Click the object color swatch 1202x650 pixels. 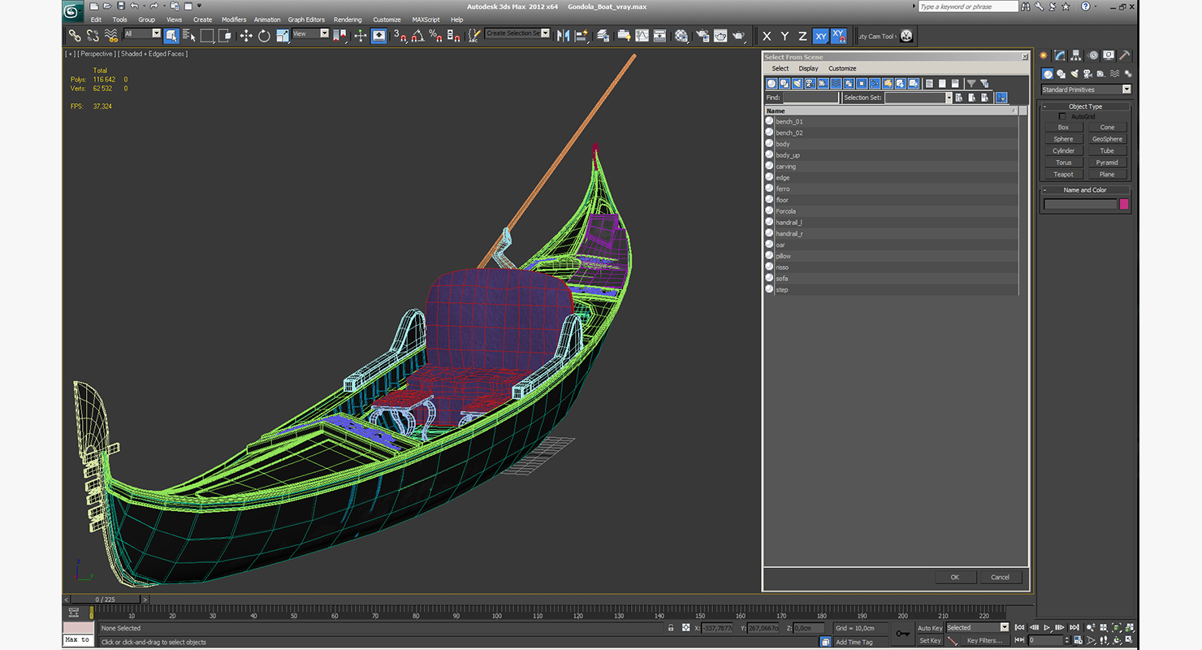point(1124,204)
